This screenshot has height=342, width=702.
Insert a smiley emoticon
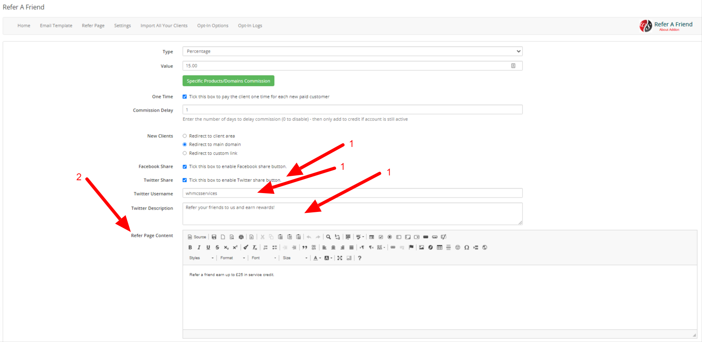tap(458, 248)
